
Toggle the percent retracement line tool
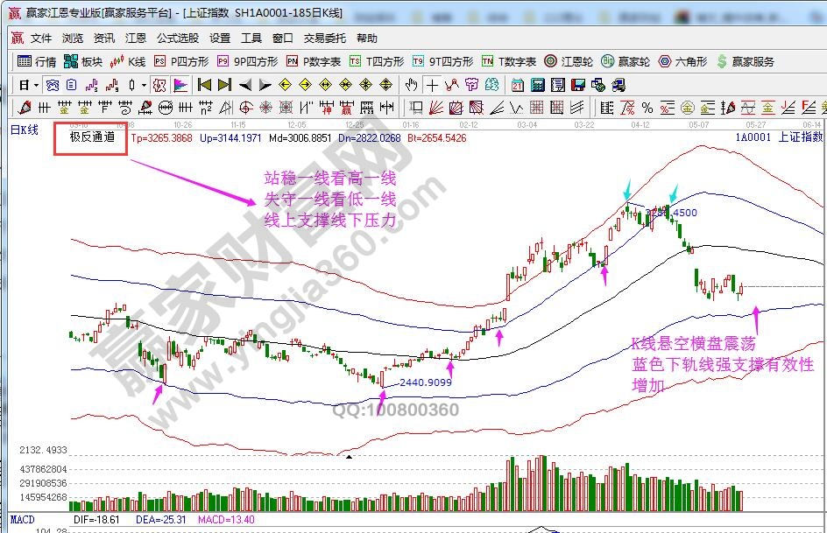coord(647,108)
